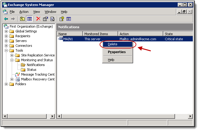
Task: Select Site Replication Service tree item
Action: pyautogui.click(x=38, y=55)
